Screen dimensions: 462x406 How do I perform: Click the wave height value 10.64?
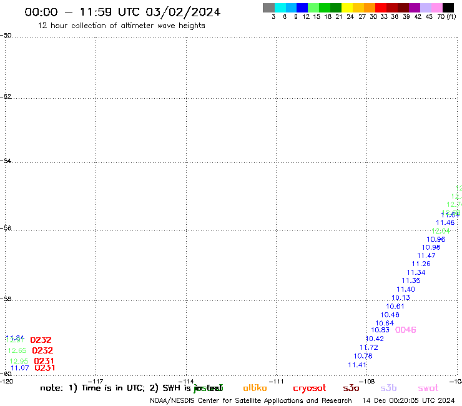click(x=385, y=323)
